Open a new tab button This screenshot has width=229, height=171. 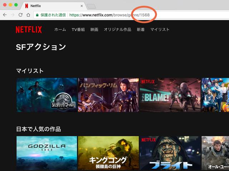tap(91, 6)
